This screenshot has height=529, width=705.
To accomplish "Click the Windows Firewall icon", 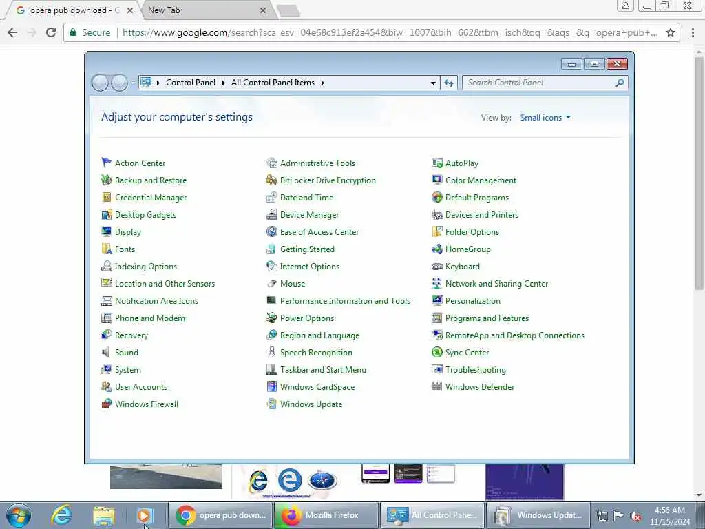I will [x=107, y=404].
